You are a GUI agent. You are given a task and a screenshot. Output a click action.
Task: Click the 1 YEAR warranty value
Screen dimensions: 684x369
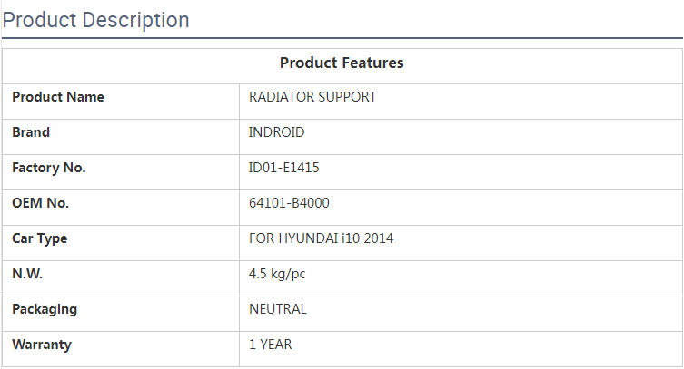coord(271,345)
